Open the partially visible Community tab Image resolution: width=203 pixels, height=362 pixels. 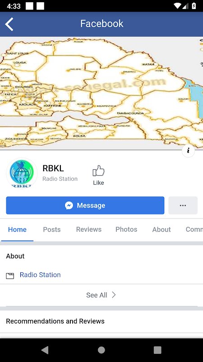point(194,229)
